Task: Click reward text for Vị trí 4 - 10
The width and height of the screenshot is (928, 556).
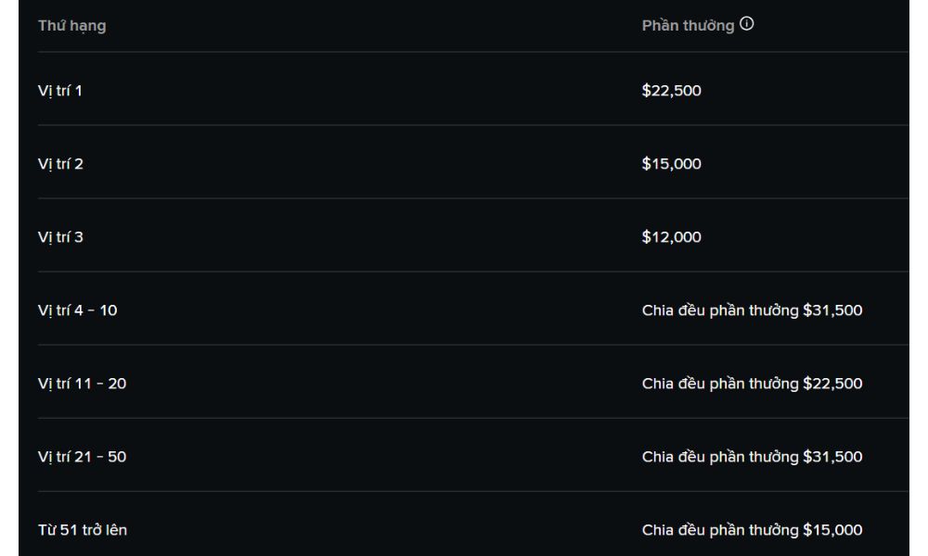Action: tap(752, 310)
